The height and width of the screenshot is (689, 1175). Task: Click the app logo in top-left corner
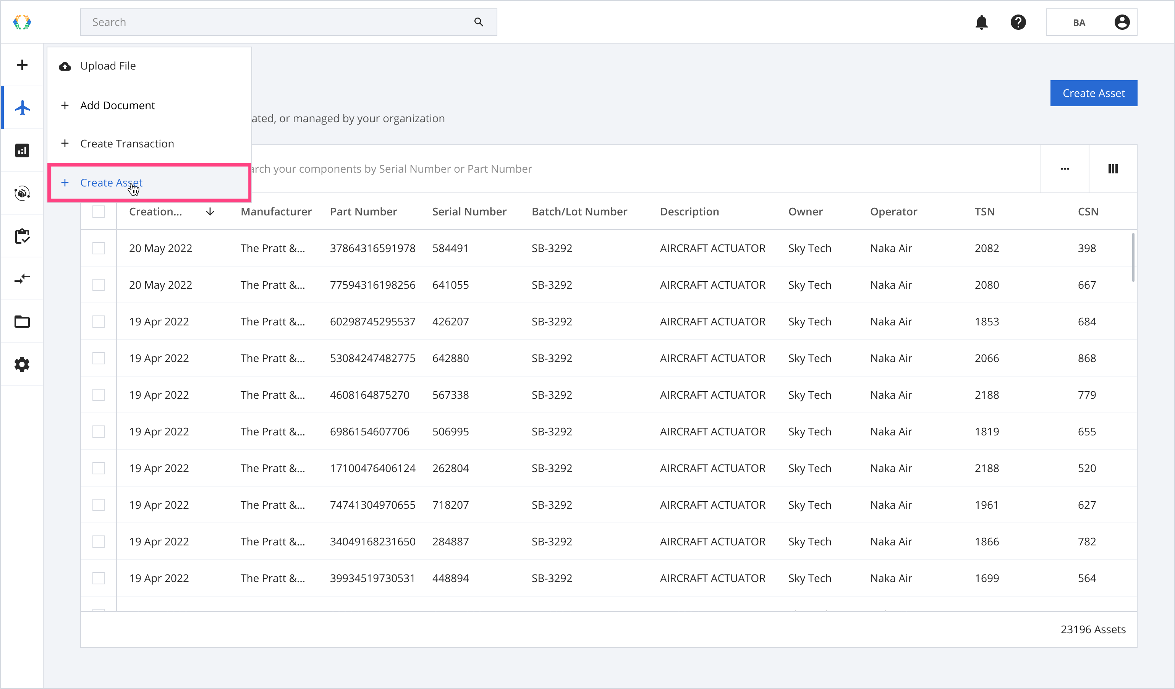point(22,22)
